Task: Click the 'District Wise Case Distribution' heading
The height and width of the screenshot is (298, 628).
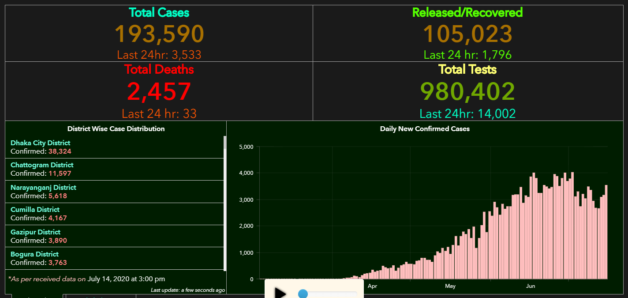Action: (116, 129)
